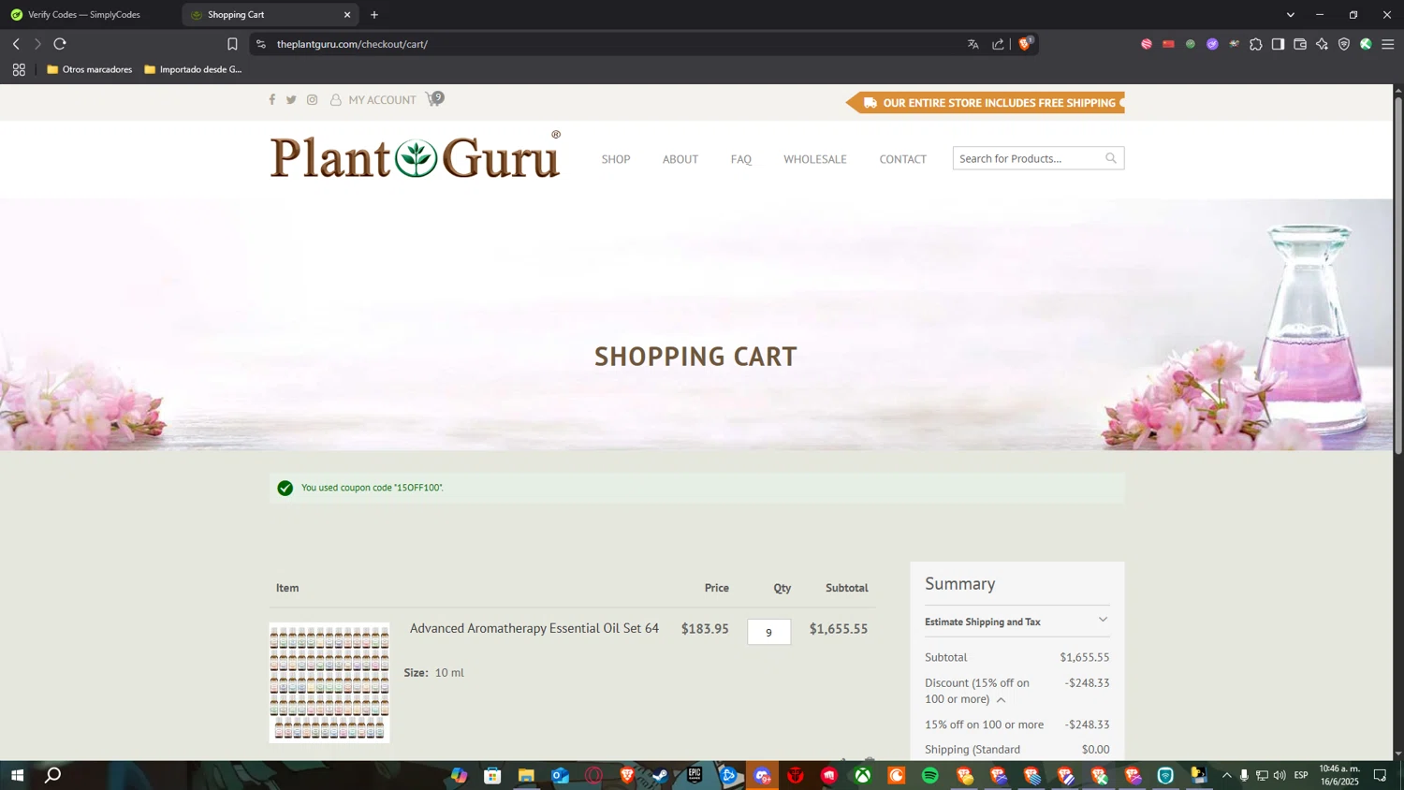The image size is (1404, 790).
Task: Open the shopping cart icon with 9 items
Action: coord(434,98)
